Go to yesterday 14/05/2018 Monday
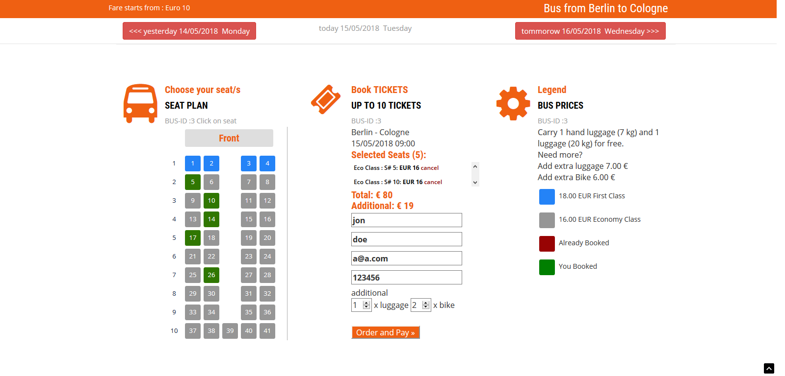 click(189, 31)
